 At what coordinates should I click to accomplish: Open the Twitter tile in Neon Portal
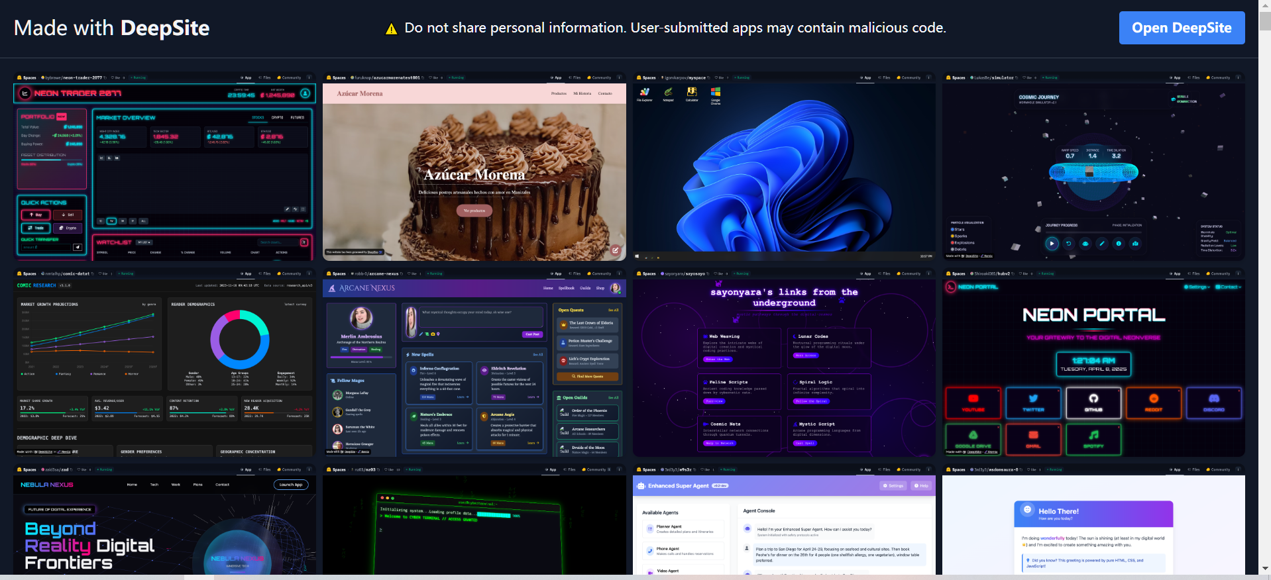pyautogui.click(x=1033, y=403)
